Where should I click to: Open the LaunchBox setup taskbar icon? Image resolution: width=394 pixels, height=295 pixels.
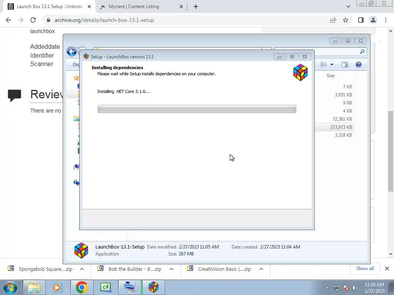click(153, 287)
